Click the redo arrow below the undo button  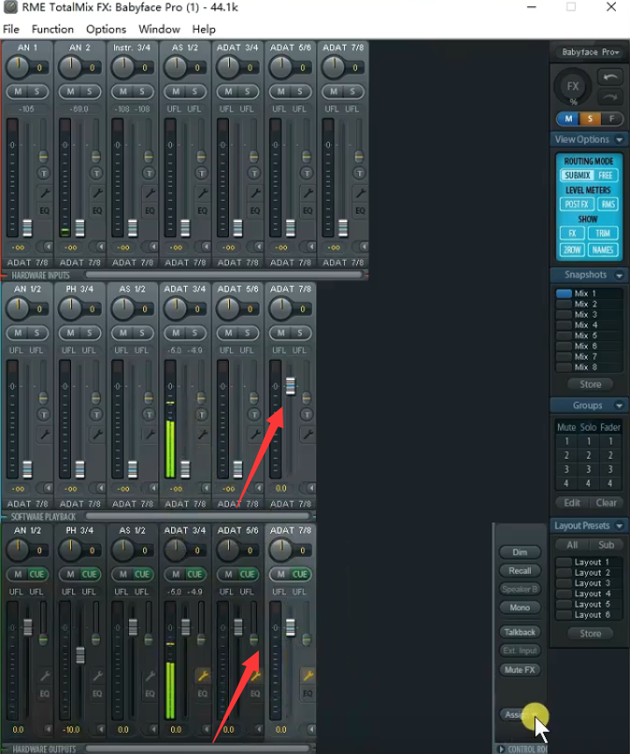[x=610, y=97]
